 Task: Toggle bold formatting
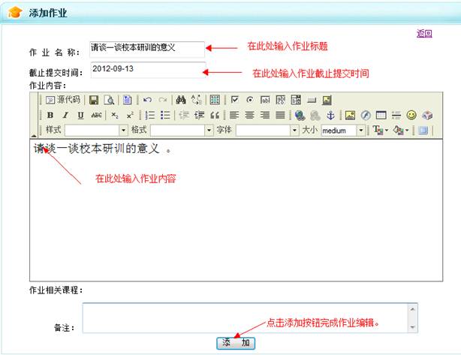pos(50,115)
